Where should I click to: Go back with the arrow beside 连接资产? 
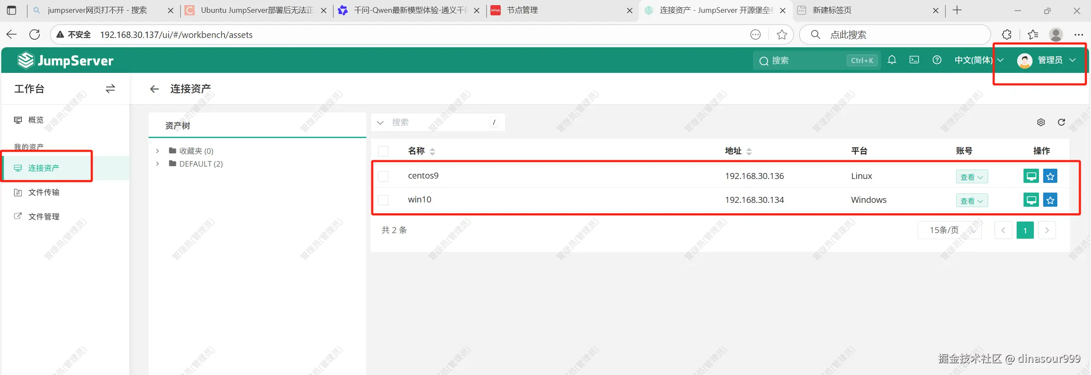coord(155,89)
